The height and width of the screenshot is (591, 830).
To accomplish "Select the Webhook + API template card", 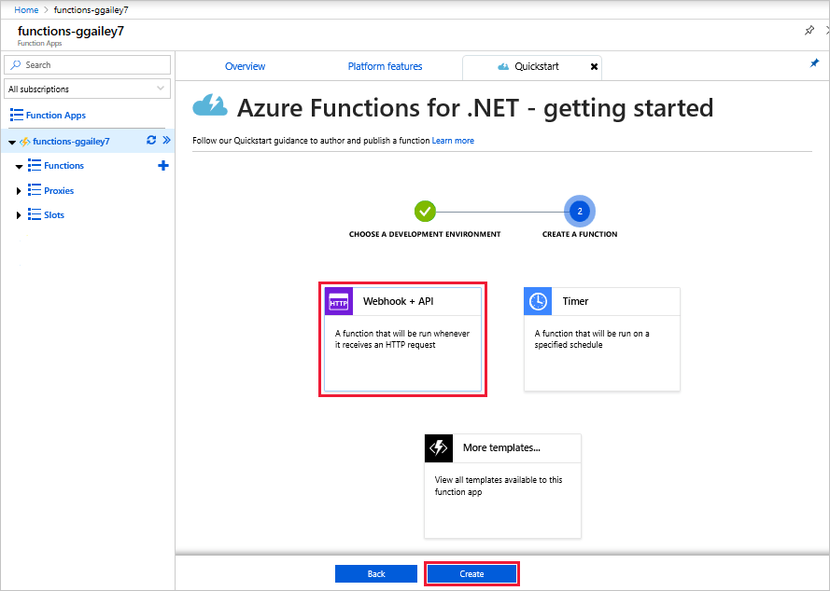I will click(402, 339).
